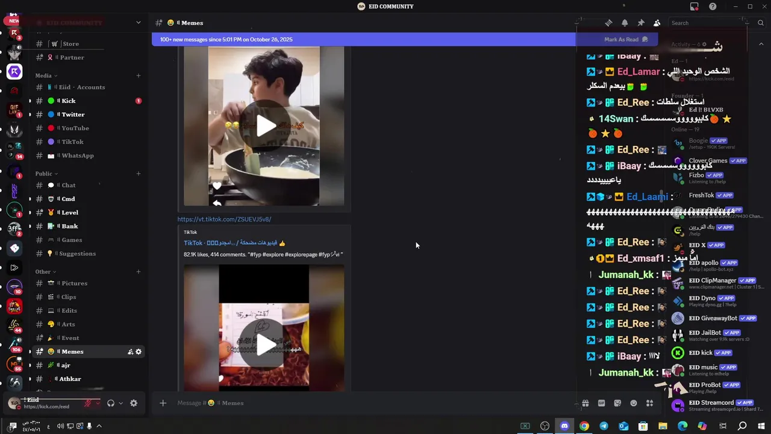Open headphone output options arrow
Image resolution: width=771 pixels, height=434 pixels.
tap(120, 403)
